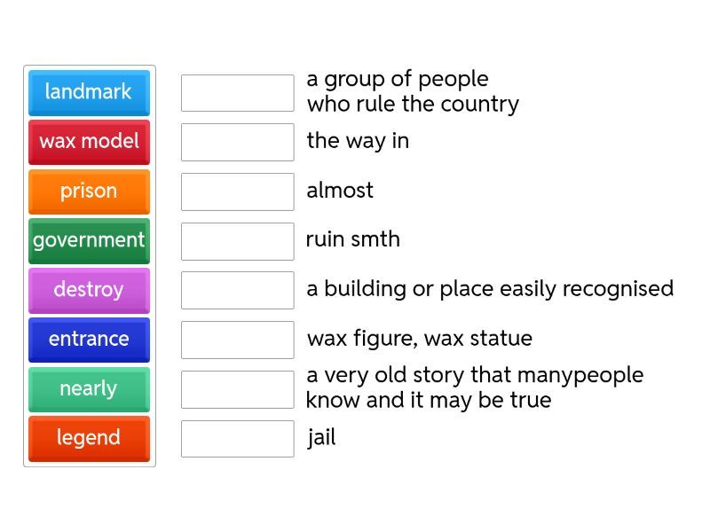Grab the purple destroy tile
Viewport: 710px width, 532px height.
point(89,290)
